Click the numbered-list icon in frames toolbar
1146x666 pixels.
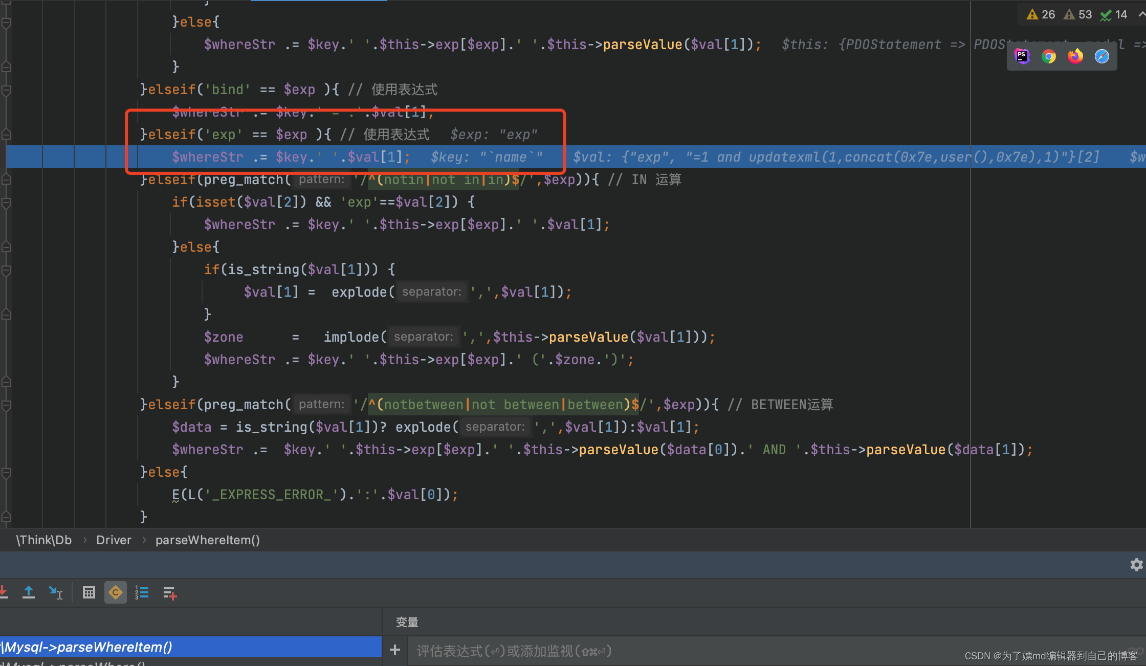coord(142,592)
